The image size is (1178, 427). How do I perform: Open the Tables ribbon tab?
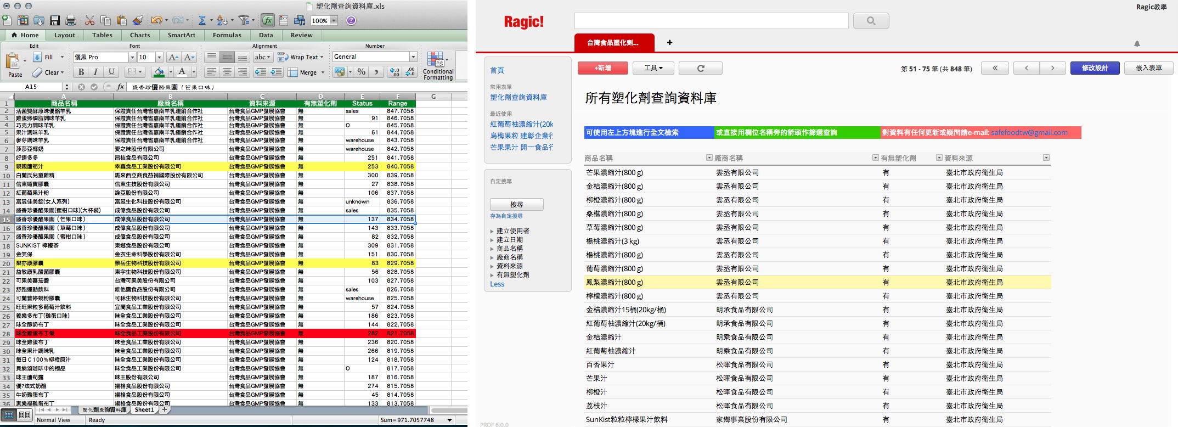click(102, 35)
